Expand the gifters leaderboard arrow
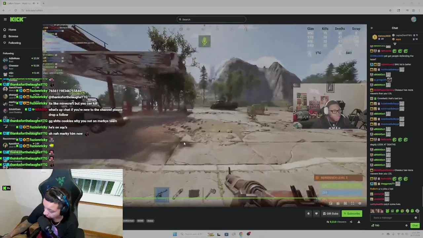423x238 pixels. (x=395, y=44)
